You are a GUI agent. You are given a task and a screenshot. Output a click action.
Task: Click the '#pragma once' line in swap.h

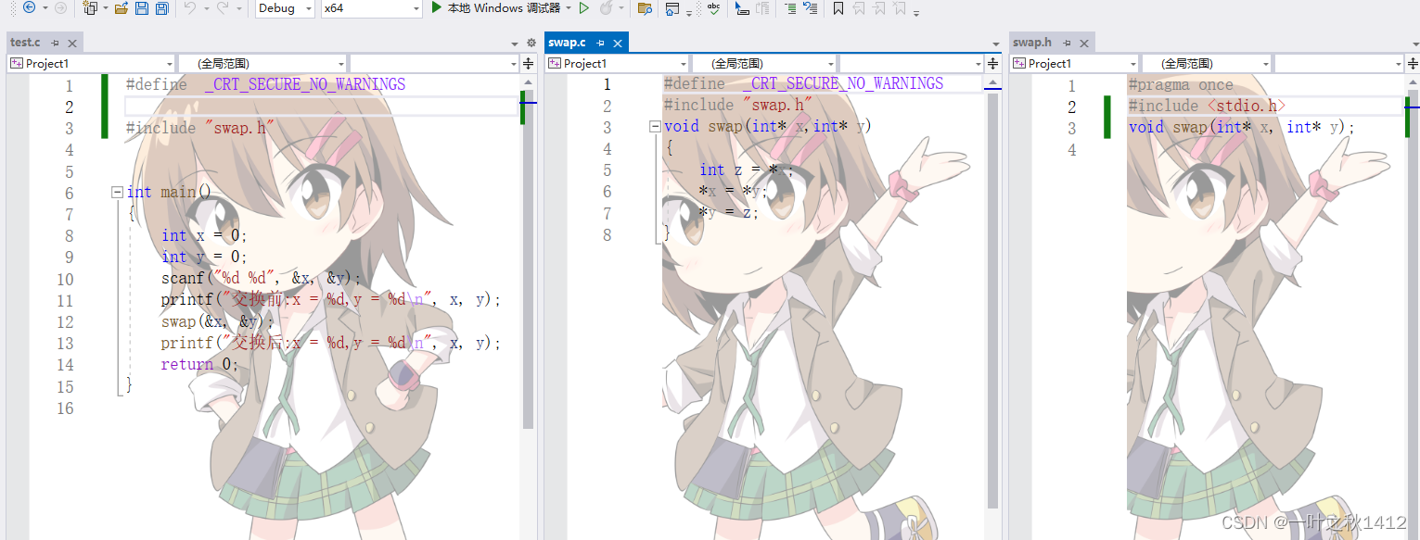pos(1181,84)
